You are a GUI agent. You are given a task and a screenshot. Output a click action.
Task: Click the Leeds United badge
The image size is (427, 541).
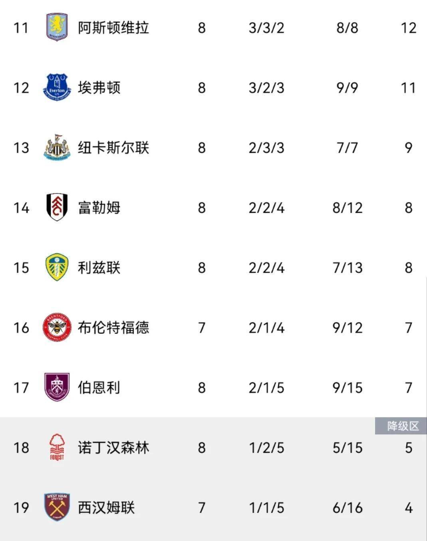(x=57, y=267)
